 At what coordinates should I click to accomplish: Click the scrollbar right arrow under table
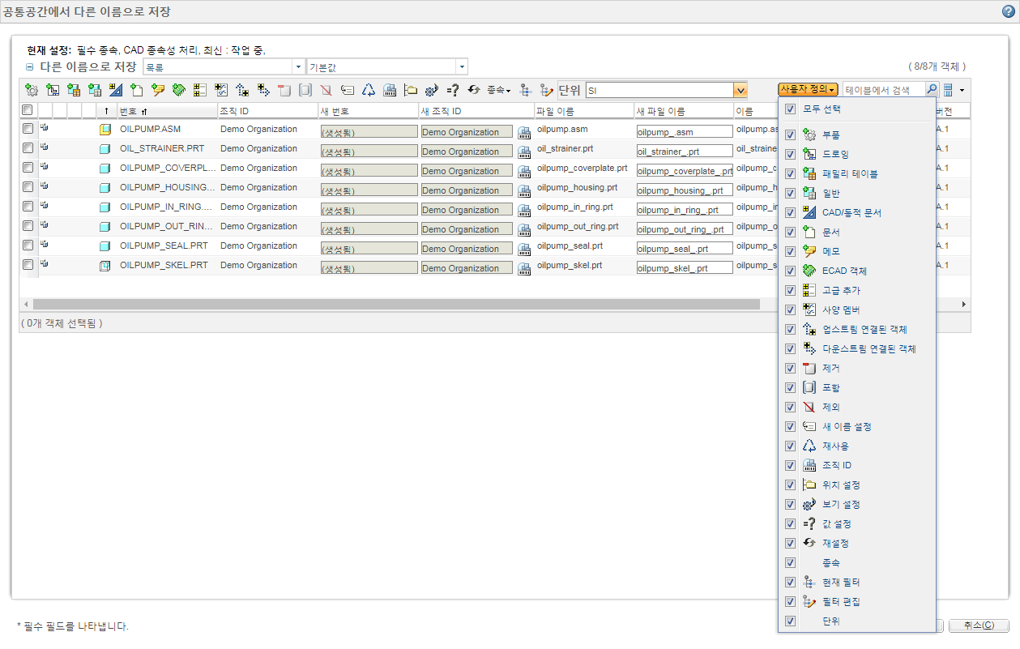(964, 304)
